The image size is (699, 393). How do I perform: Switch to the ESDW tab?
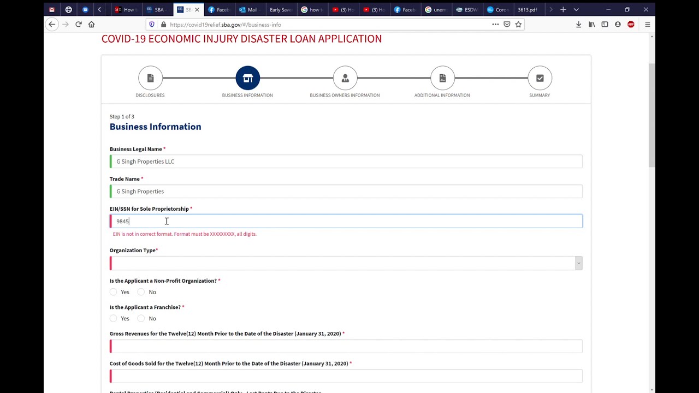click(x=467, y=9)
